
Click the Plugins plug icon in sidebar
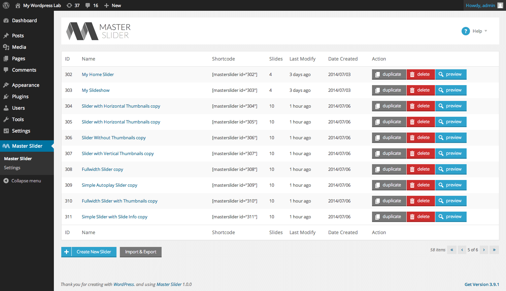pos(6,97)
